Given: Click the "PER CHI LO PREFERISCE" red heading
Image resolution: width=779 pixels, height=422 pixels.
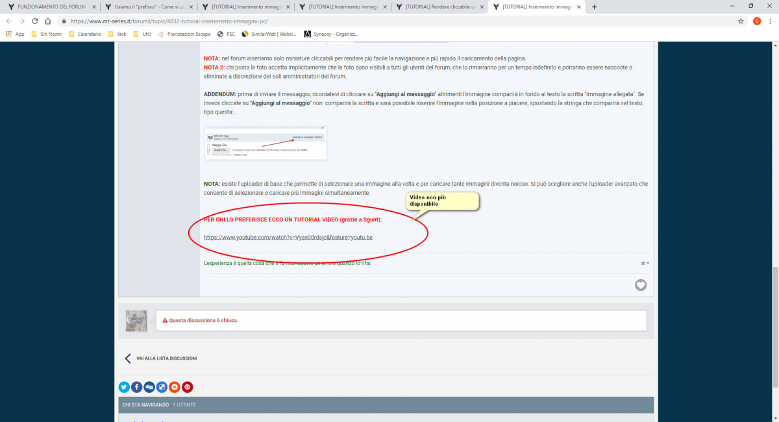Looking at the screenshot, I should point(293,219).
